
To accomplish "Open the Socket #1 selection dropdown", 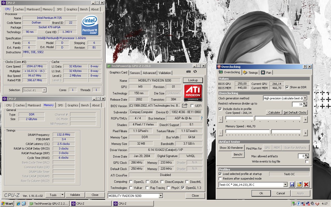I will point(44,90).
